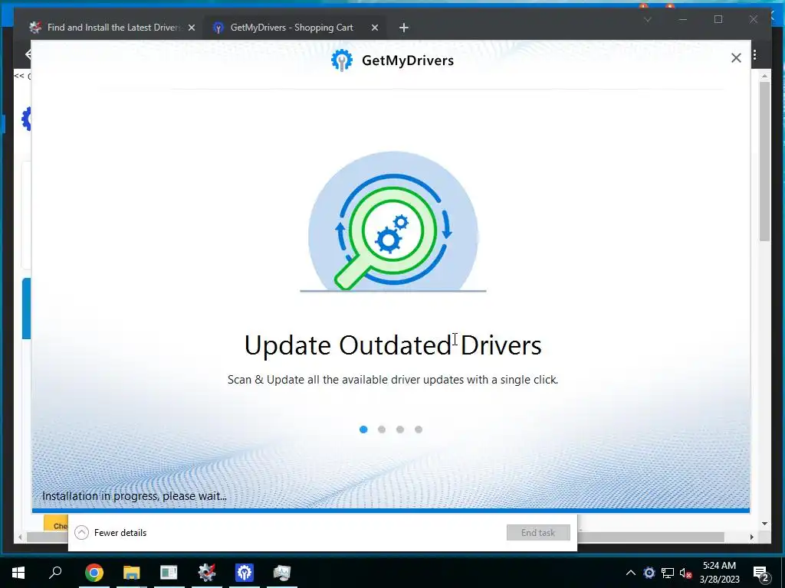Select the first carousel dot indicator
This screenshot has height=588, width=785.
tap(363, 430)
